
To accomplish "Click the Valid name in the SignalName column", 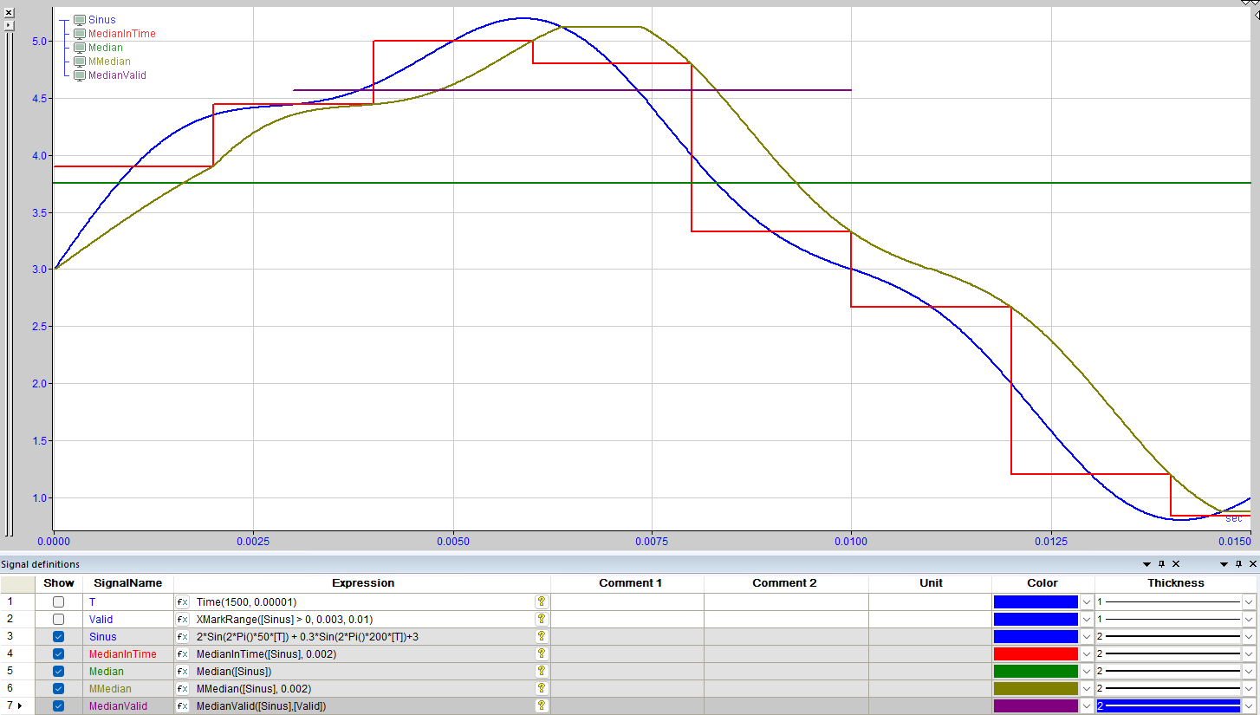I will [x=101, y=619].
